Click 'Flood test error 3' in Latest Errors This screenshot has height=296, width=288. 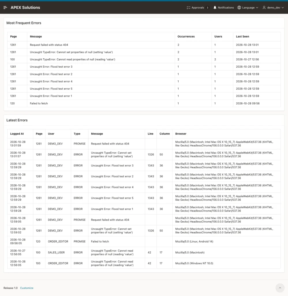[112, 165]
